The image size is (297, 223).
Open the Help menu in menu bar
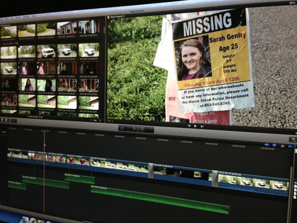click(33, 16)
